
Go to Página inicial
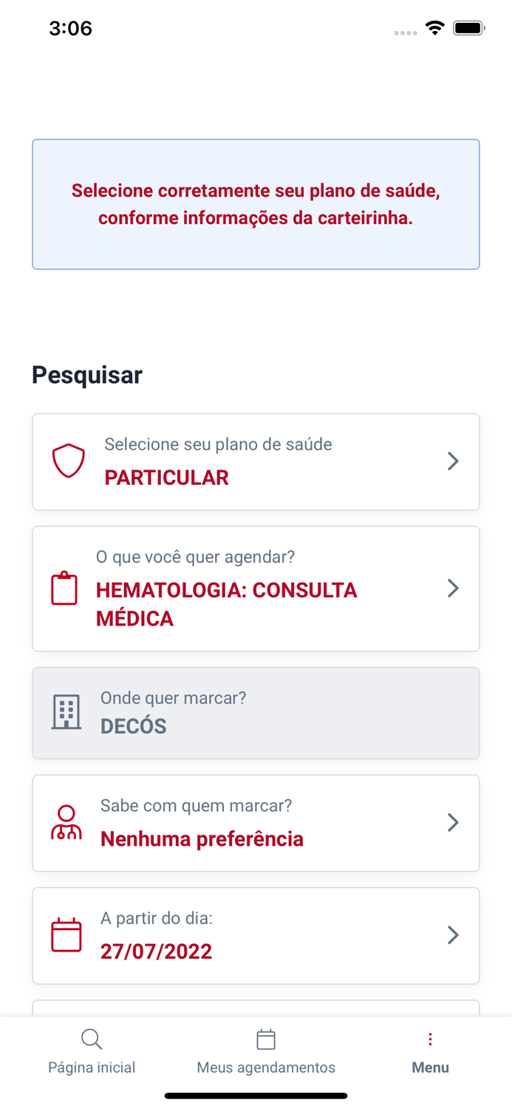[x=92, y=1050]
